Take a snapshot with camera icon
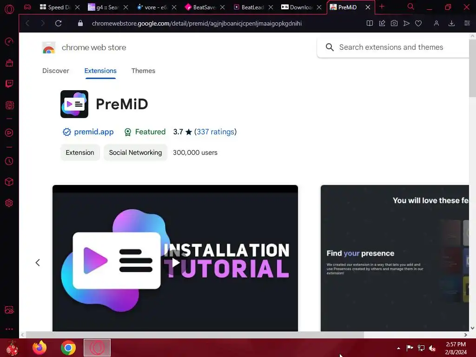Image resolution: width=476 pixels, height=357 pixels. coord(394,23)
